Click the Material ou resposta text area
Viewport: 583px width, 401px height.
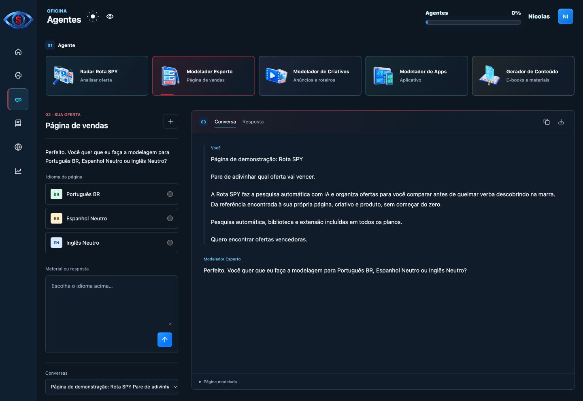point(112,302)
